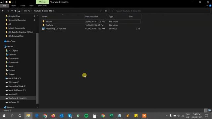Expand the address bar history dropdown

point(100,11)
